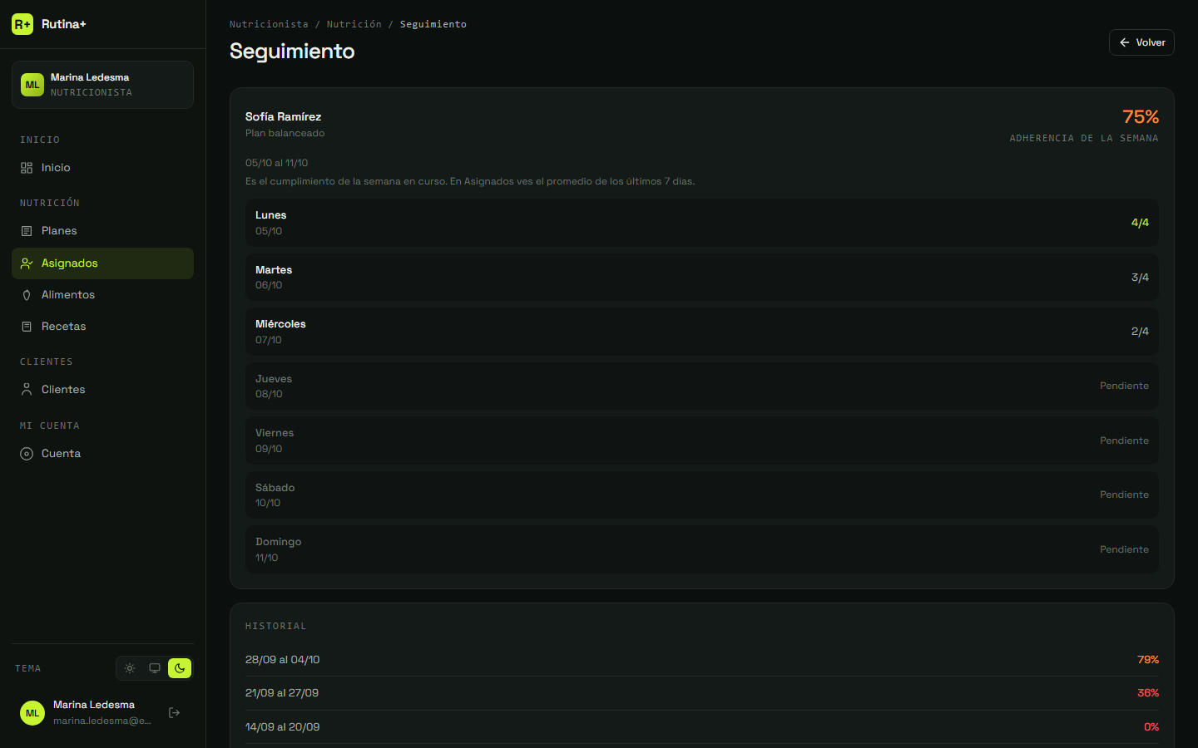Open Inicio in the sidebar
The height and width of the screenshot is (748, 1198).
102,168
